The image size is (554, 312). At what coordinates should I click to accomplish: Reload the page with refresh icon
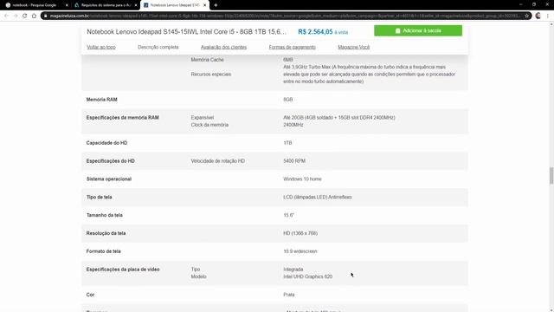click(x=25, y=16)
